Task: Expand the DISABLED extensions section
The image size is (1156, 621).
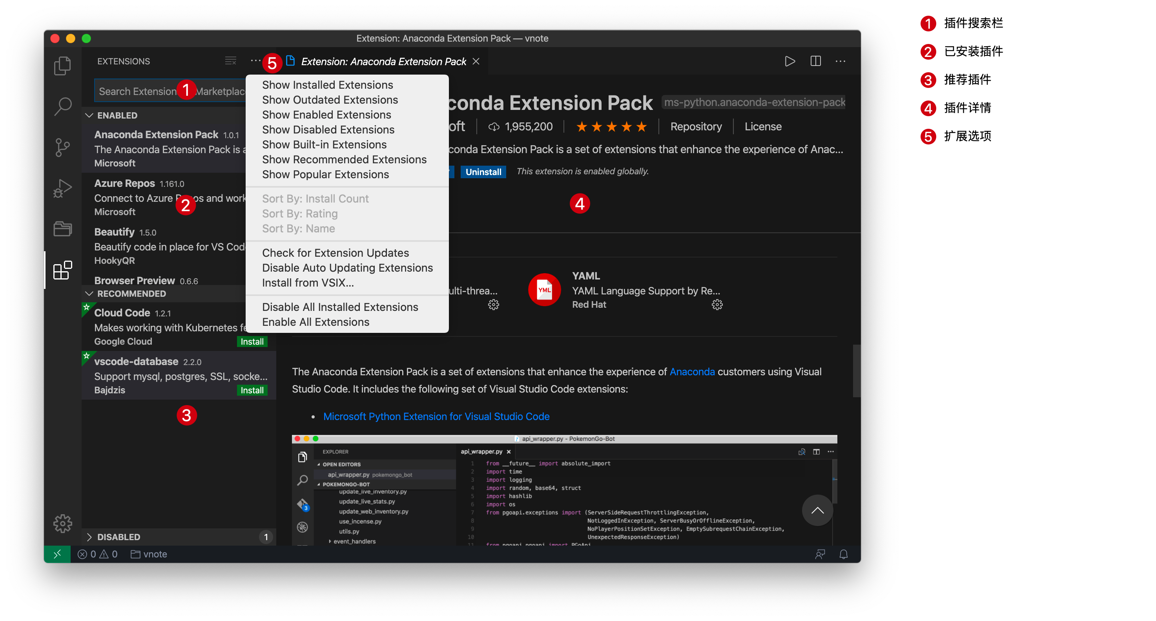Action: click(x=89, y=537)
